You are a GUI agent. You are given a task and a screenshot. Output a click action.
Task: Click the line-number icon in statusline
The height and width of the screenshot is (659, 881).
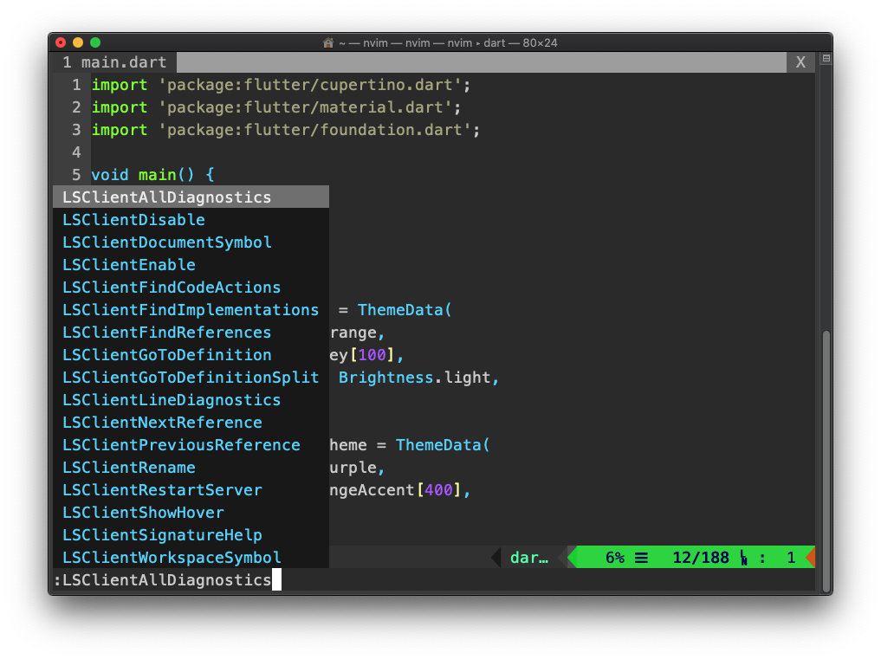click(744, 558)
